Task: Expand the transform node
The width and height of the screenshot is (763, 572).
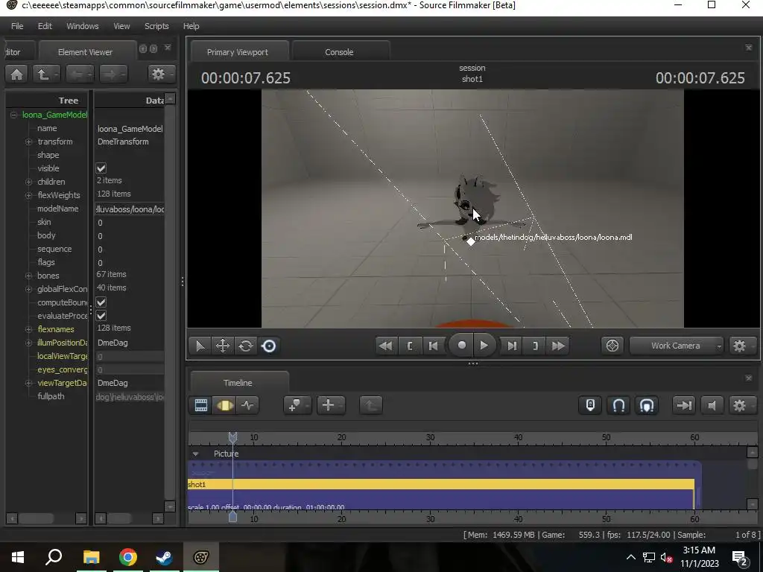Action: tap(29, 142)
